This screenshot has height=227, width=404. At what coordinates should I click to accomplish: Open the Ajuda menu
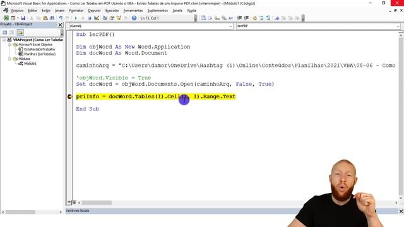tap(191, 11)
